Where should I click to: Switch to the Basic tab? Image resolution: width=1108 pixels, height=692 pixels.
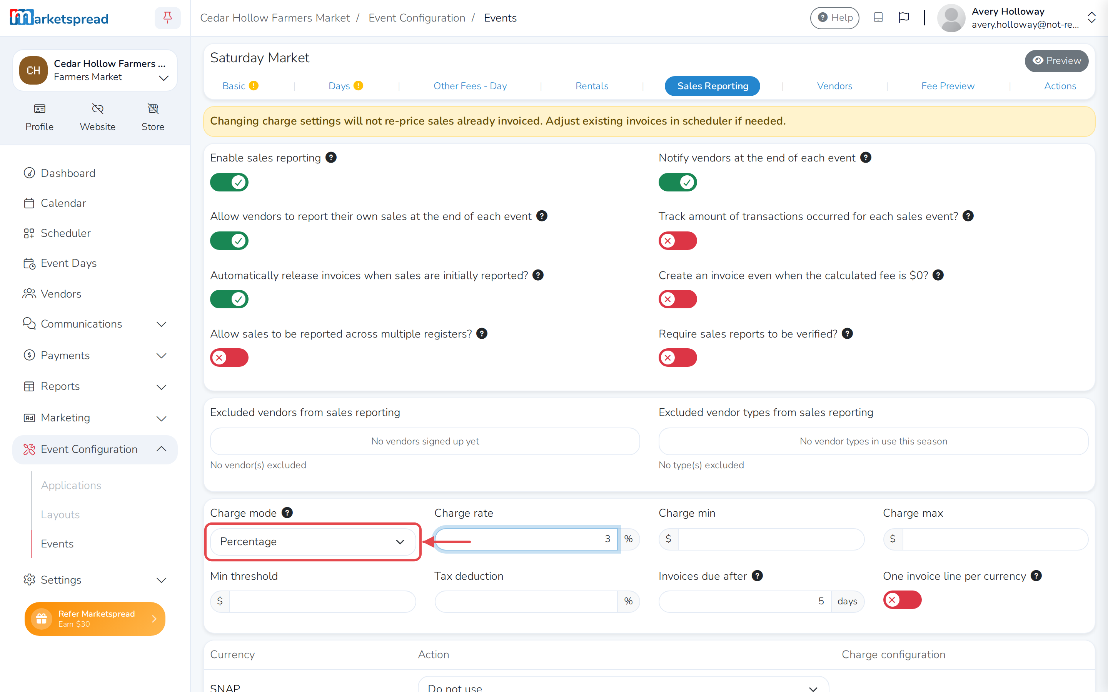coord(234,86)
